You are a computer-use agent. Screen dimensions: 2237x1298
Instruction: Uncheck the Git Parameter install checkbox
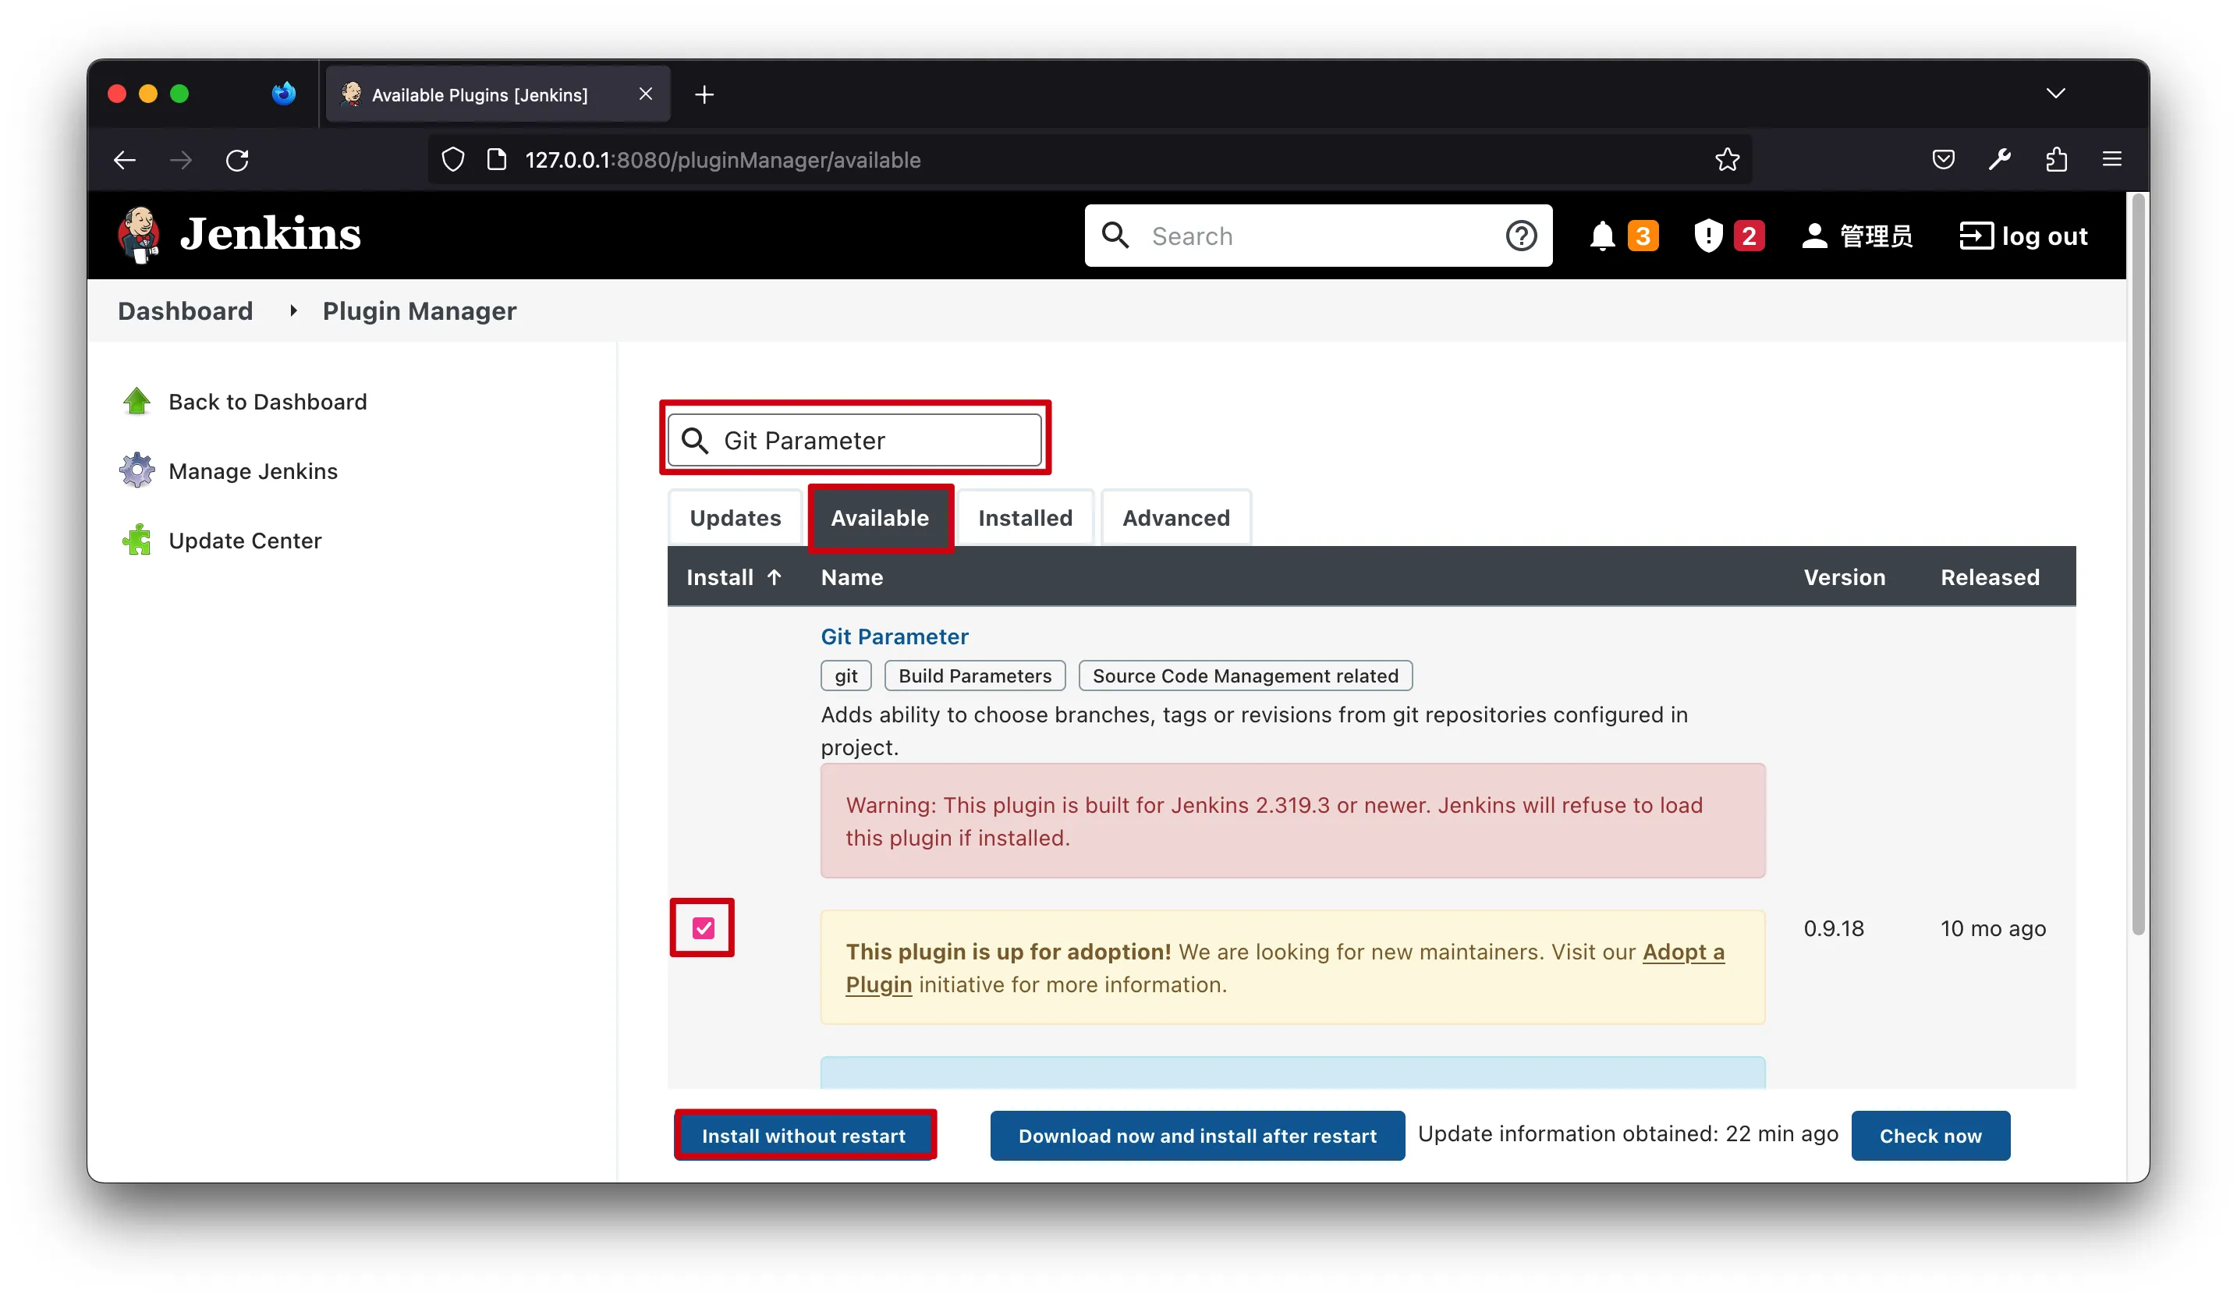(x=703, y=929)
